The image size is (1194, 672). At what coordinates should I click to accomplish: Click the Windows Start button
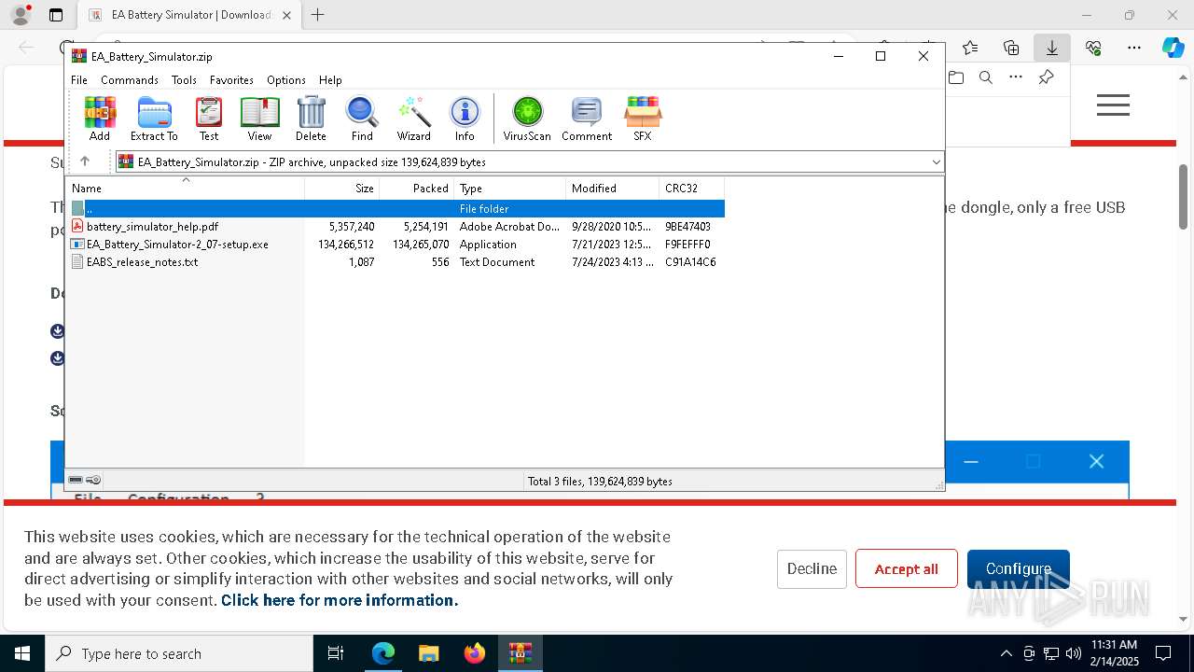[22, 653]
